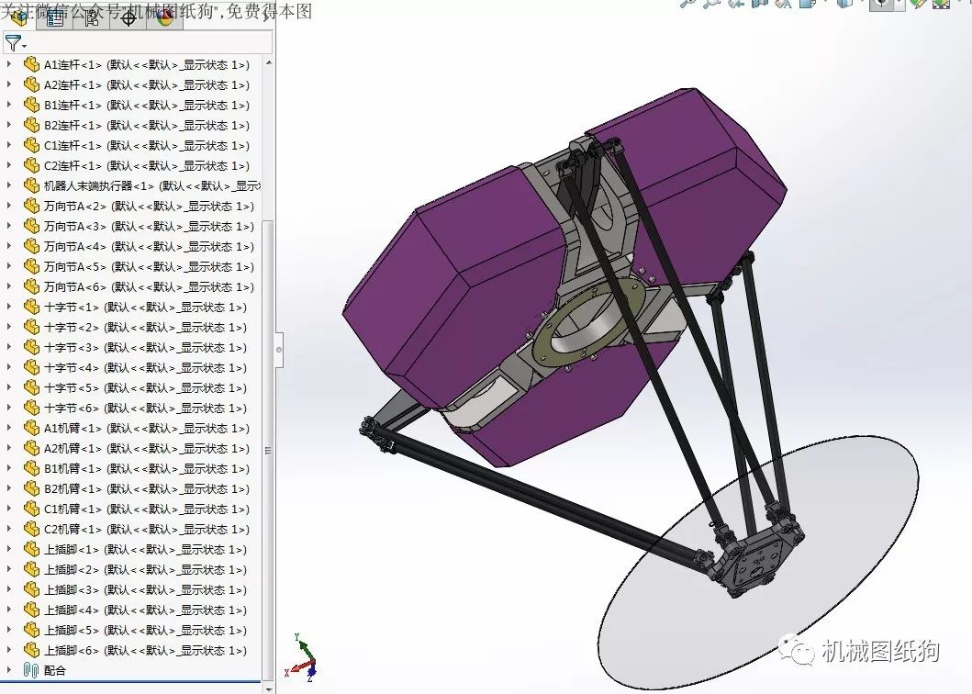Click the paperclip mates icon beside 配合
This screenshot has height=694, width=972.
(31, 670)
